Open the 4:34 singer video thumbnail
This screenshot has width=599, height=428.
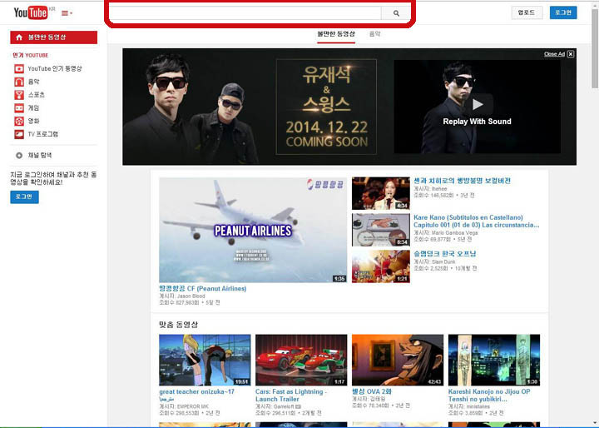click(x=381, y=193)
